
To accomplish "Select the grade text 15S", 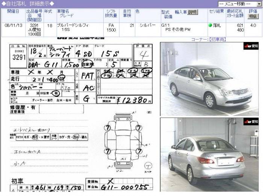I will click(66, 30).
